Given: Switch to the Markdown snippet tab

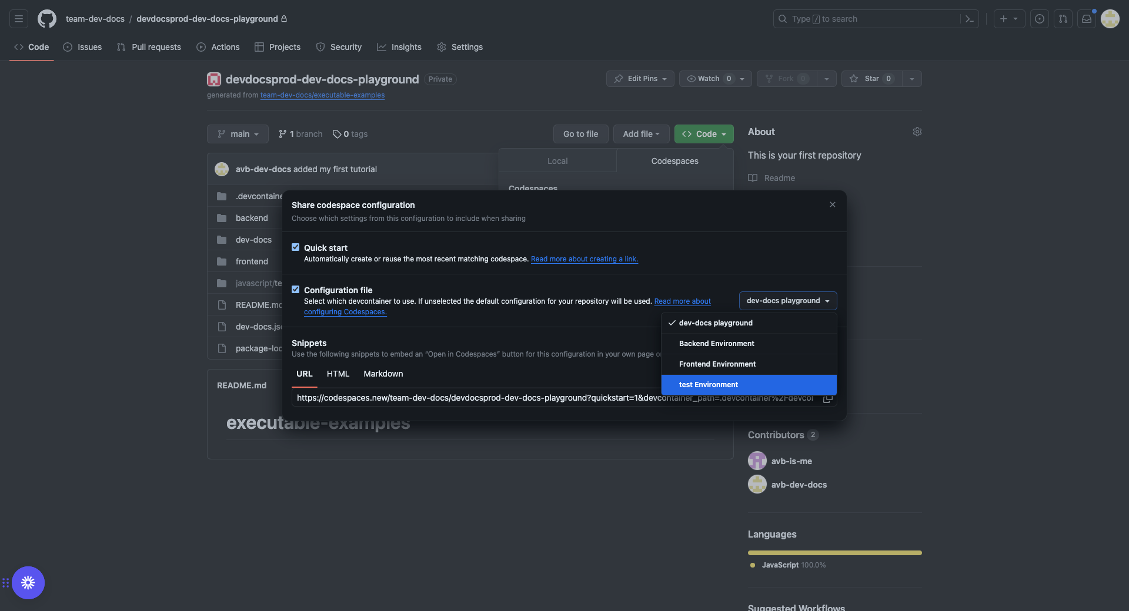Looking at the screenshot, I should [x=383, y=374].
